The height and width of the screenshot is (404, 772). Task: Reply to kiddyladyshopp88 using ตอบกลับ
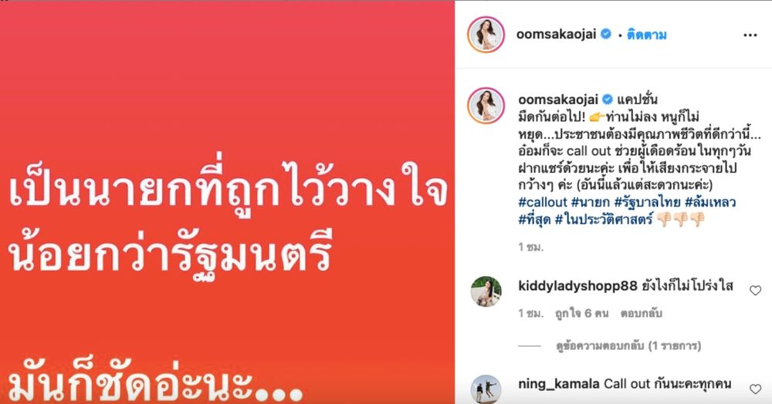641,313
